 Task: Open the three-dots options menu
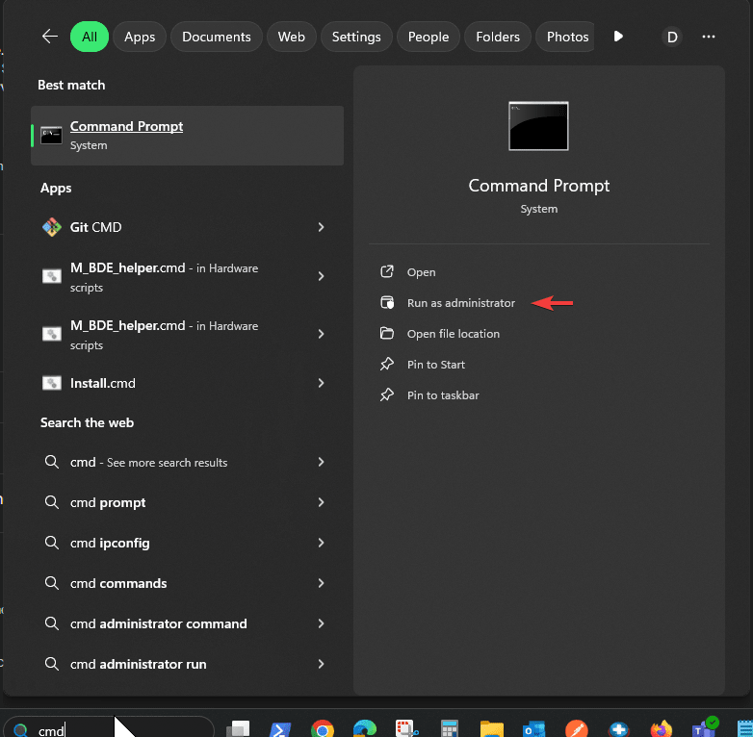(709, 37)
